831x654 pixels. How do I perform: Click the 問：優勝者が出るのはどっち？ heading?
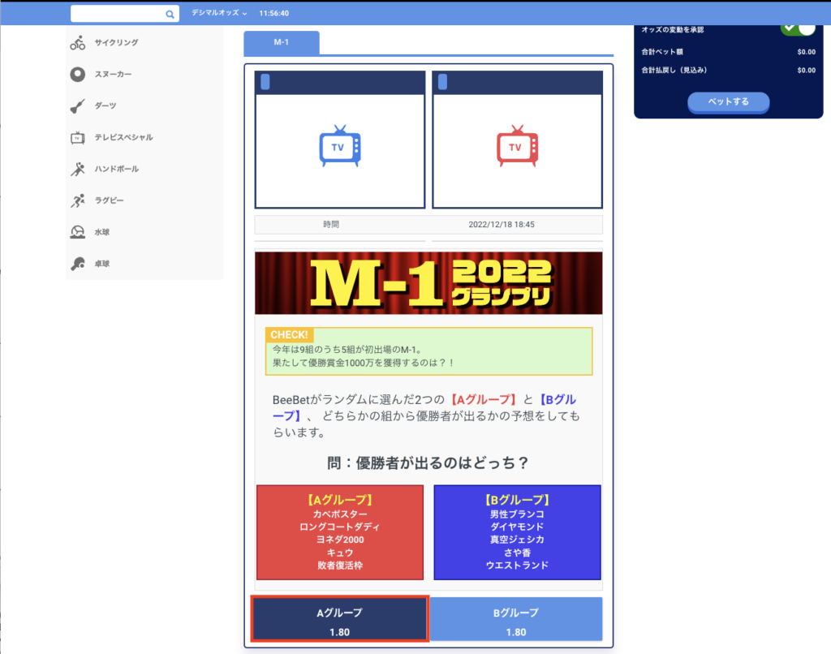pyautogui.click(x=428, y=463)
